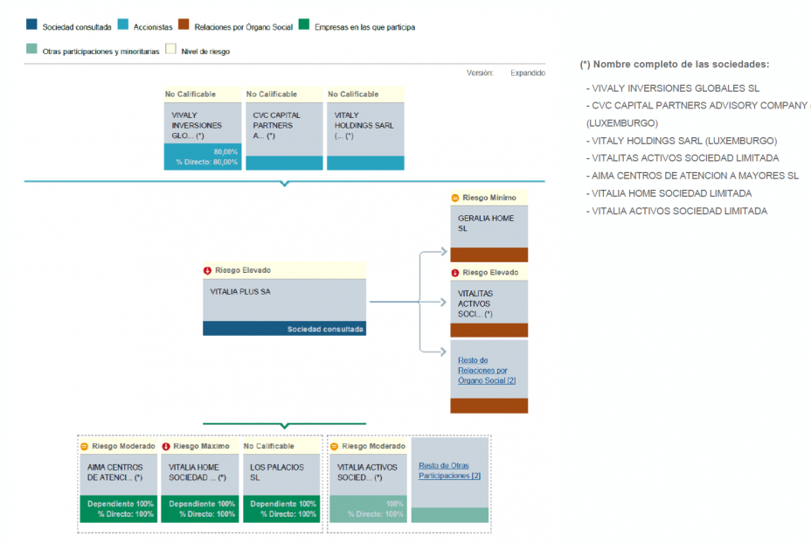Click the Nivel de riesgo legend swatch
811x543 pixels.
click(x=170, y=51)
